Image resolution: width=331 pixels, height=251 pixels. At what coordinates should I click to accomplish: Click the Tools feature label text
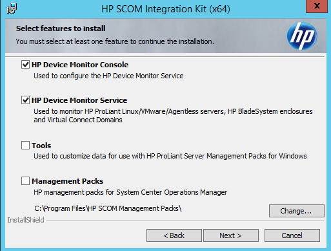(x=41, y=146)
